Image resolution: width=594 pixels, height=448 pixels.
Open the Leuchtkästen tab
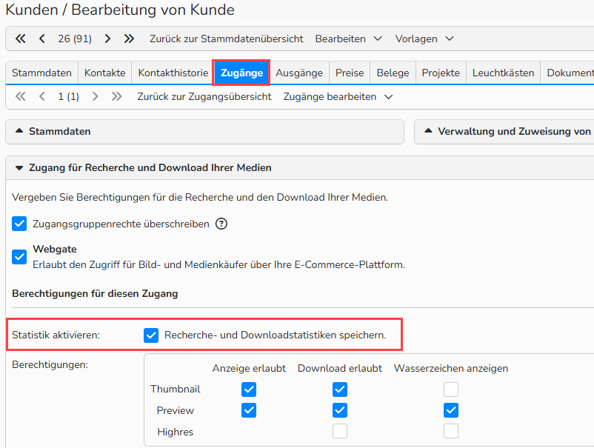503,73
